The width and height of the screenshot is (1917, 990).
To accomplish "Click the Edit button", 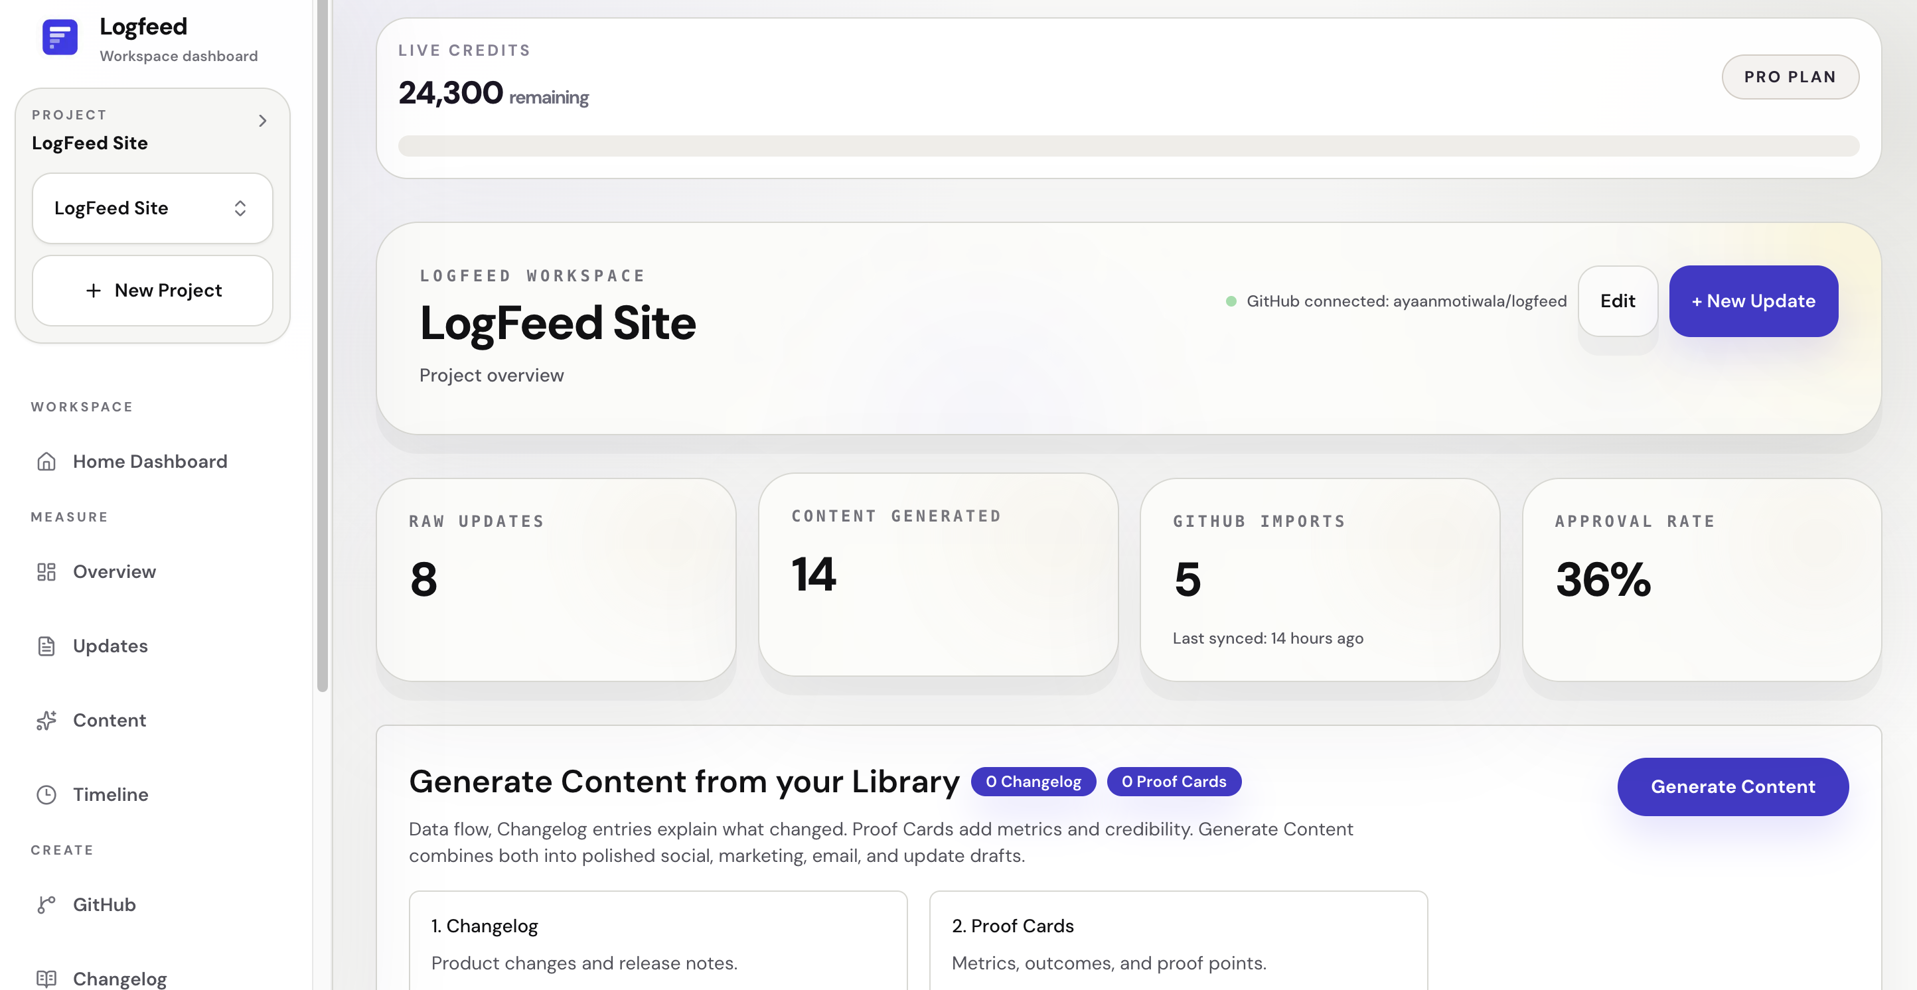I will coord(1617,301).
